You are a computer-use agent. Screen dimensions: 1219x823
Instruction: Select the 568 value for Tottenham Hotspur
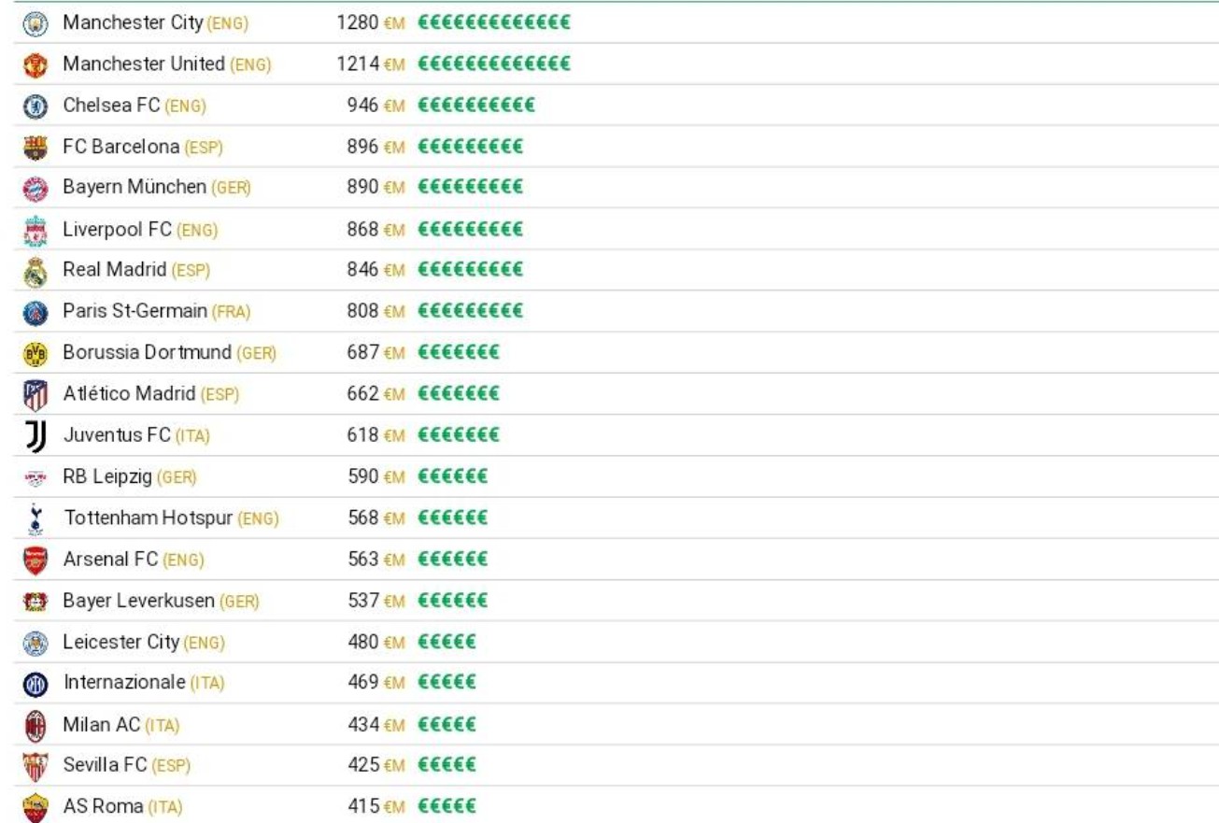click(363, 518)
